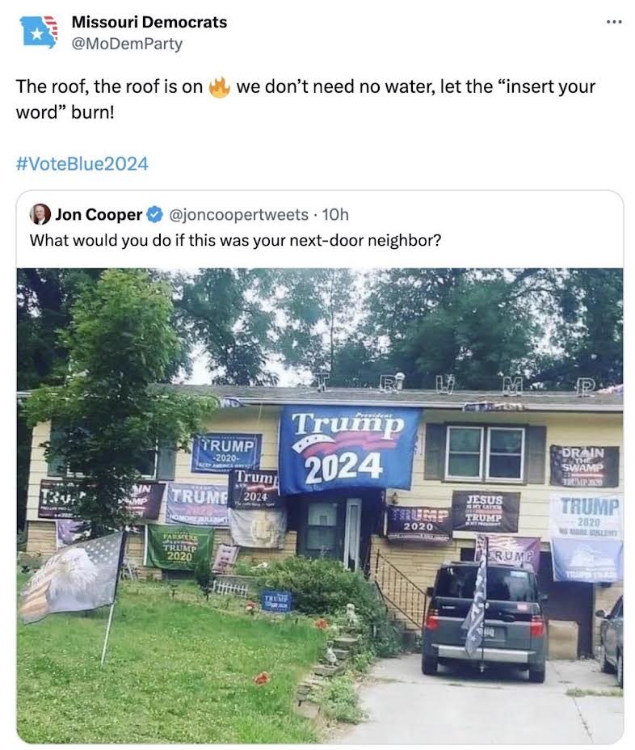Image resolution: width=635 pixels, height=750 pixels.
Task: Click the roof TRUMP letters in photo
Action: [x=454, y=384]
